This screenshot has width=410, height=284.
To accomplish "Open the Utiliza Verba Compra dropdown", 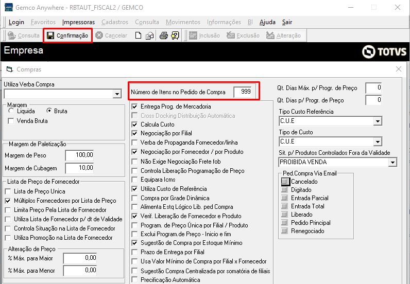I will point(117,94).
